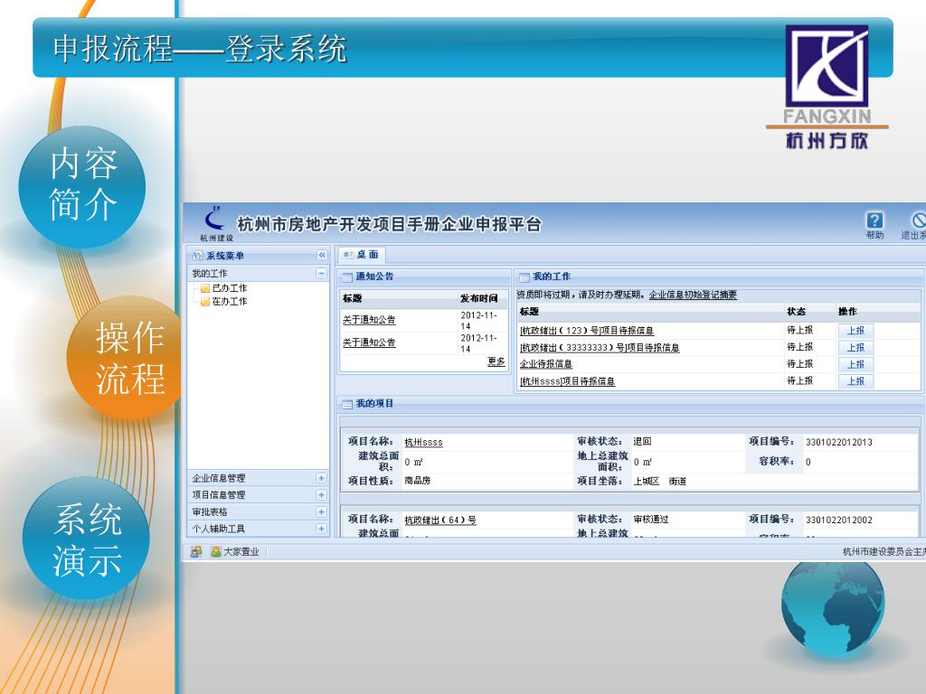The width and height of the screenshot is (926, 694).
Task: Switch to the 桌面 tab
Action: (x=362, y=254)
